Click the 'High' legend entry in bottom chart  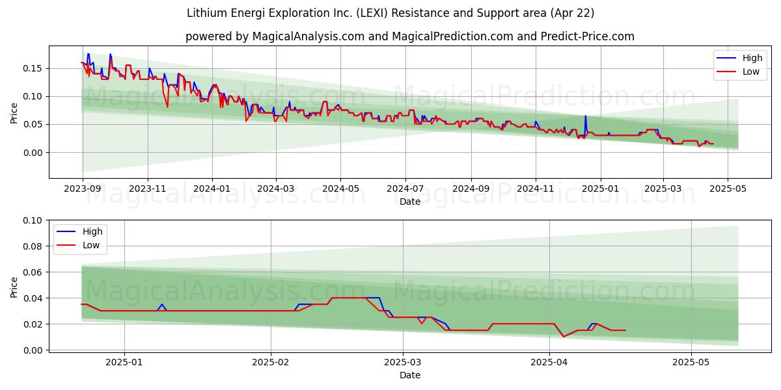pyautogui.click(x=80, y=232)
